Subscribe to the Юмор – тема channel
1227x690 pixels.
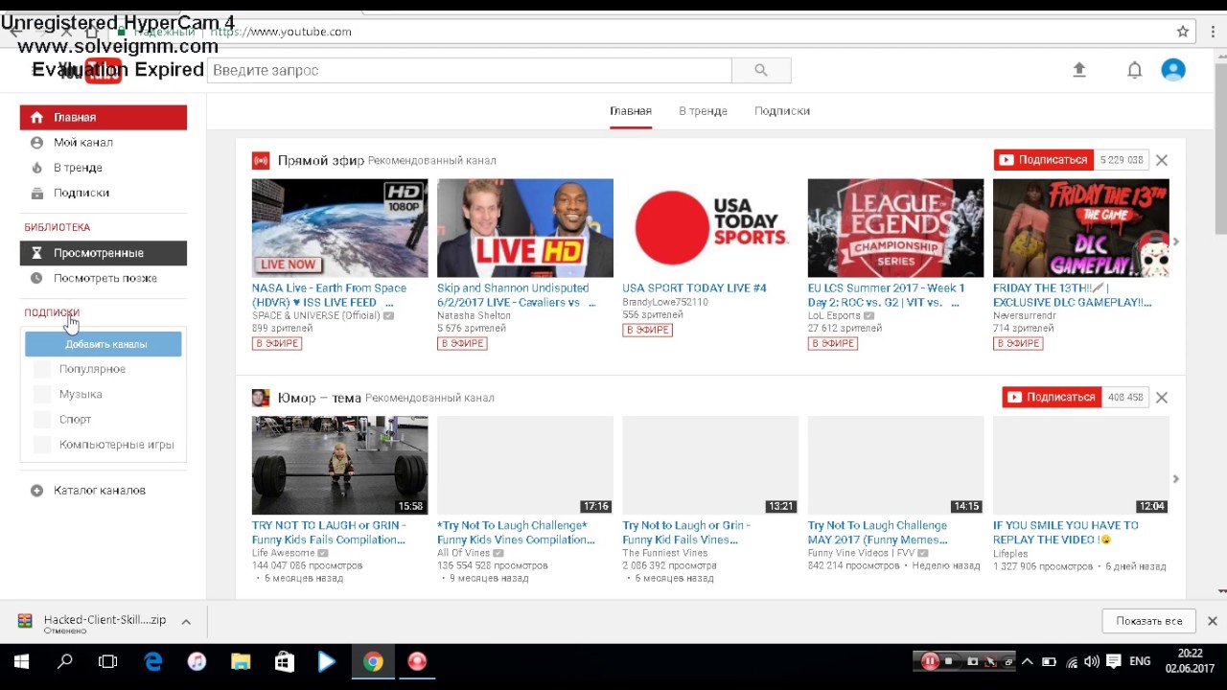tap(1052, 397)
